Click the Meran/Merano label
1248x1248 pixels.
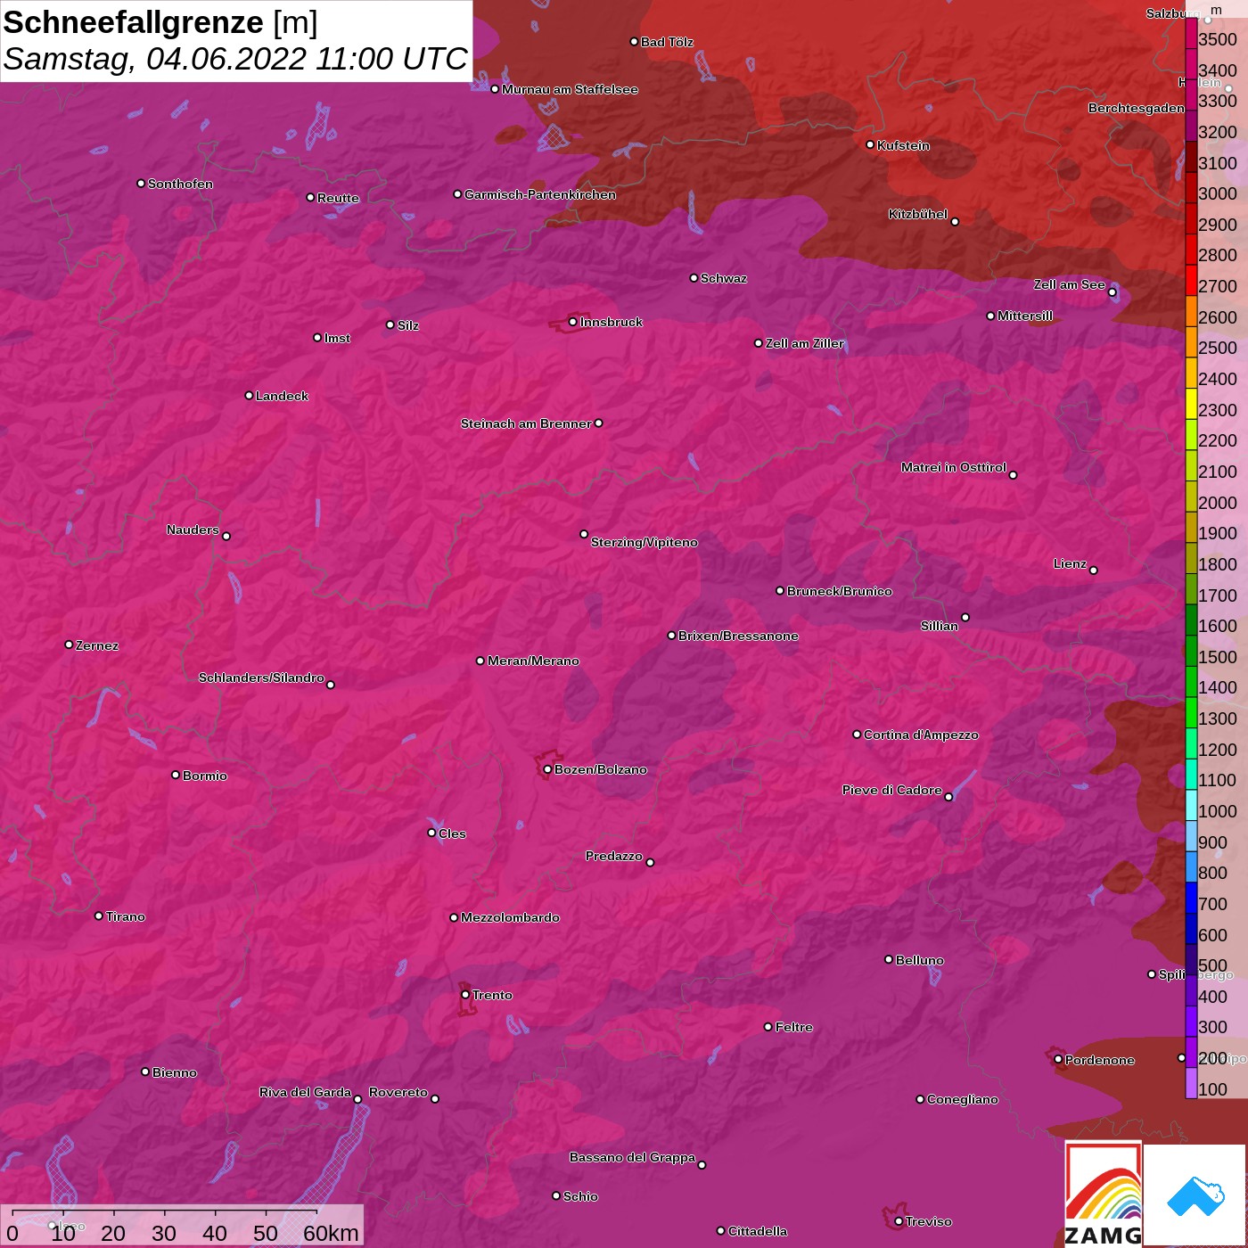[x=533, y=661]
